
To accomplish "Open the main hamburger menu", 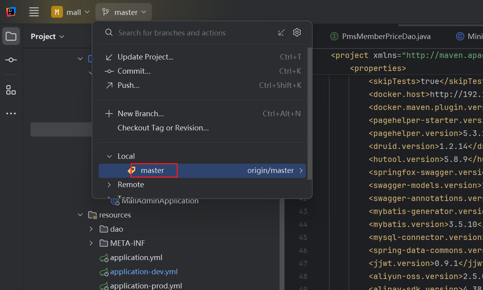I will click(x=34, y=12).
